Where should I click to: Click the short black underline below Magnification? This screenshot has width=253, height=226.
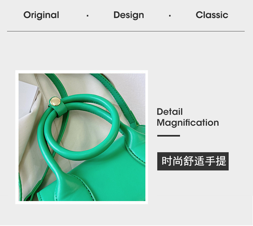point(169,136)
